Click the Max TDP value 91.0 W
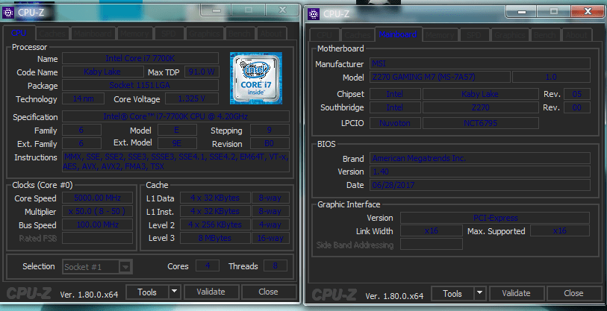607x311 pixels. [x=202, y=72]
